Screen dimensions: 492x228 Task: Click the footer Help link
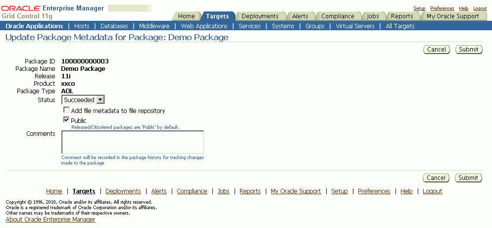click(406, 191)
